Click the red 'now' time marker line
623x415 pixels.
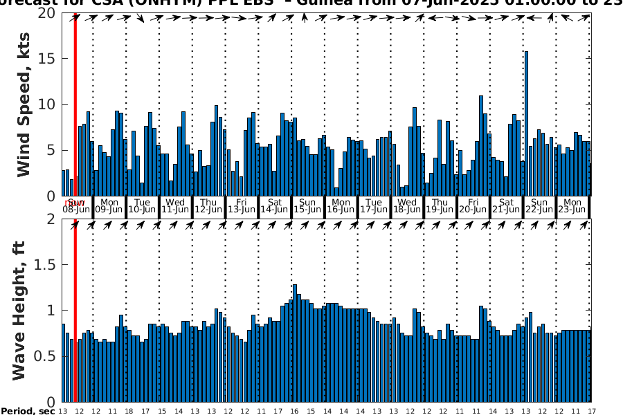pyautogui.click(x=75, y=207)
